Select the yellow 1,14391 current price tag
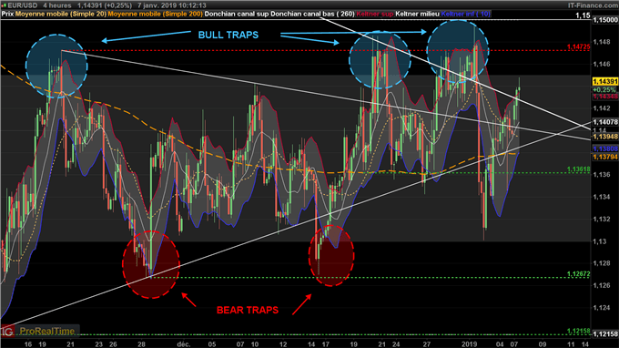The width and height of the screenshot is (619, 348). [x=604, y=81]
